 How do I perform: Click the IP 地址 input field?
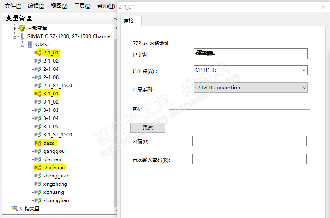click(x=251, y=54)
